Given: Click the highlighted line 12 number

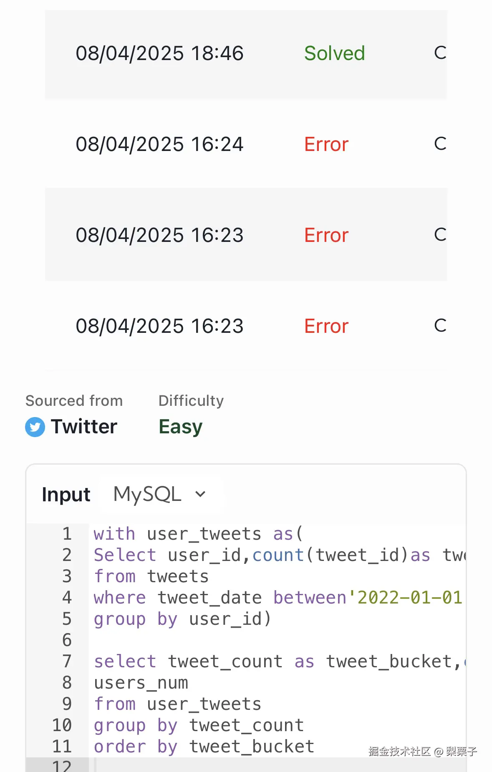Looking at the screenshot, I should point(62,766).
